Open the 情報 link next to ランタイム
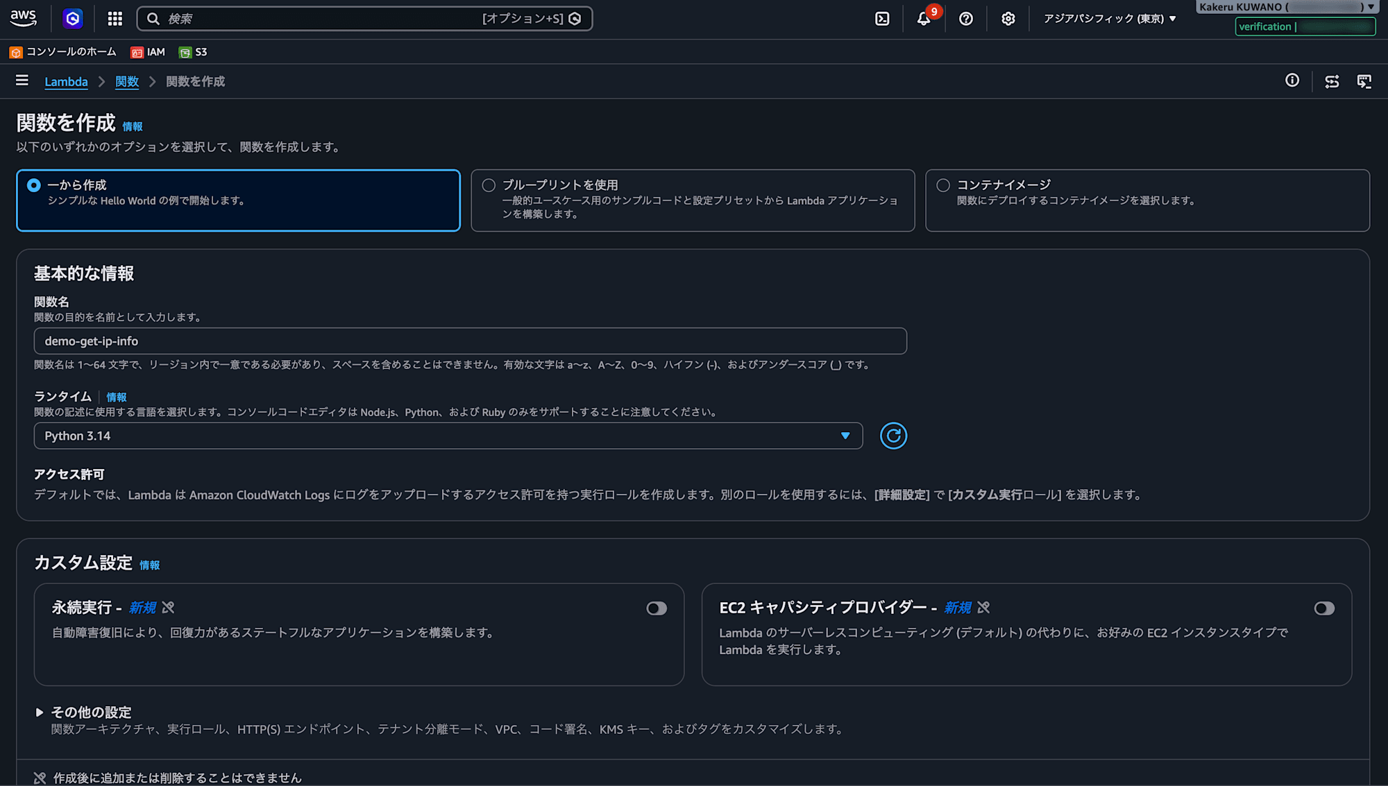The height and width of the screenshot is (786, 1388). click(116, 398)
